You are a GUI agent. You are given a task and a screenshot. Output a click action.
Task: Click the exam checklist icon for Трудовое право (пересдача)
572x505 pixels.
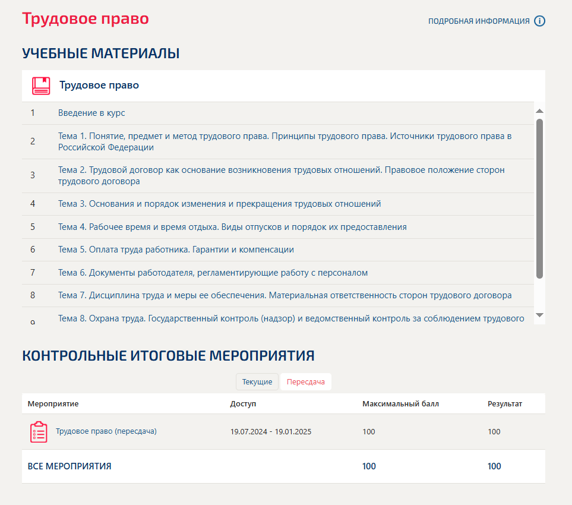click(x=39, y=431)
